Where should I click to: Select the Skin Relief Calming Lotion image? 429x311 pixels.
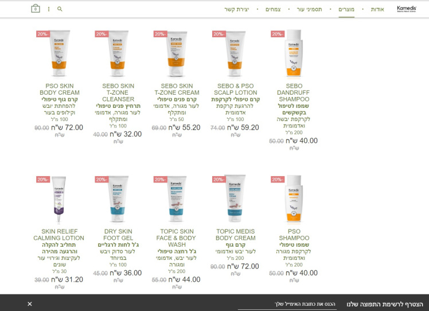coord(60,199)
